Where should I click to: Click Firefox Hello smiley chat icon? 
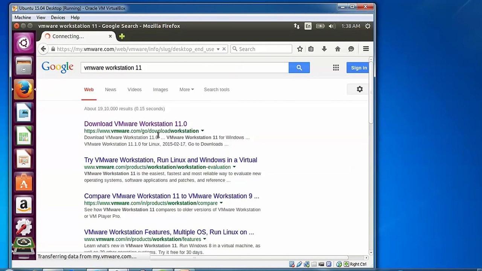[x=351, y=49]
